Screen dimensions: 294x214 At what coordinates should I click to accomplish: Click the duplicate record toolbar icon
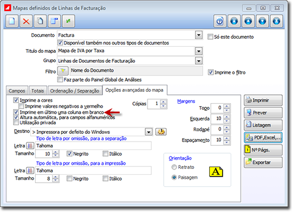(40, 21)
